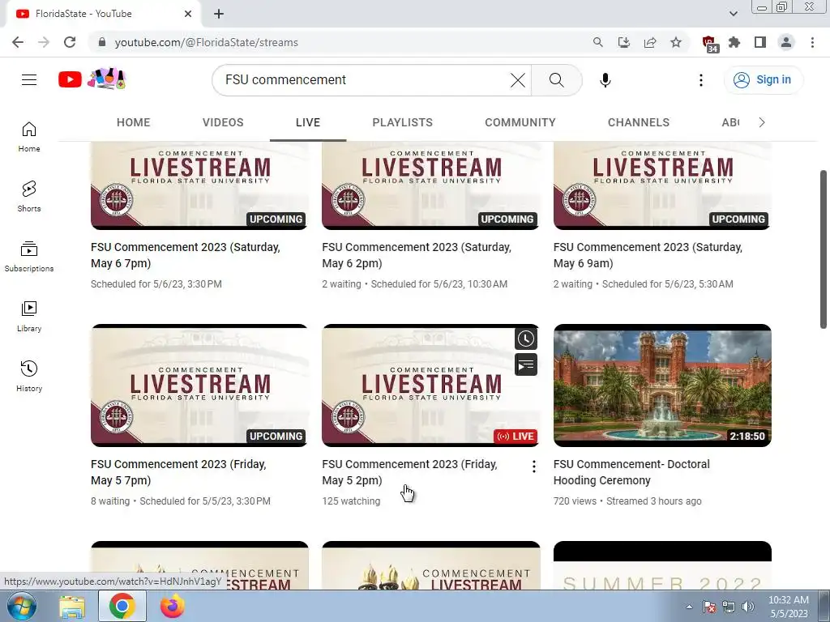
Task: Add live video to Watch Later
Action: coord(525,339)
